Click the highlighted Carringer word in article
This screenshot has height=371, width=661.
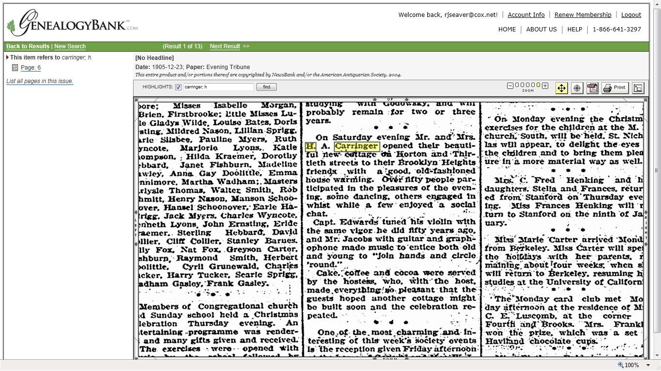point(357,146)
